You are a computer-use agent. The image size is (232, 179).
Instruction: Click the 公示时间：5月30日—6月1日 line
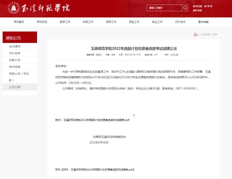[74, 83]
